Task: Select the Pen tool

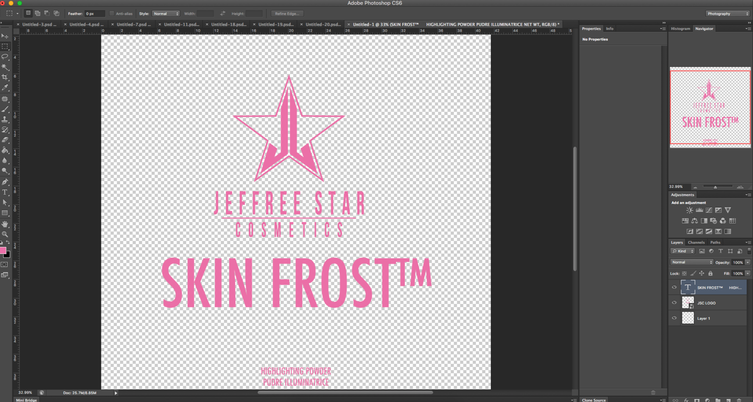Action: [5, 182]
